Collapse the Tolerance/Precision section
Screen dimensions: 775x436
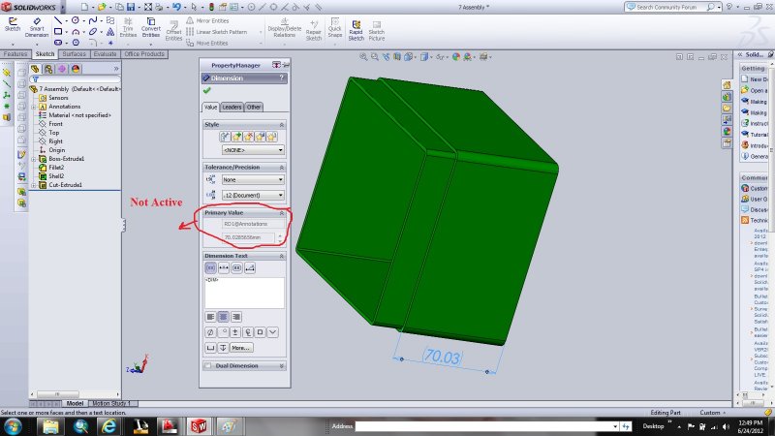click(x=281, y=167)
